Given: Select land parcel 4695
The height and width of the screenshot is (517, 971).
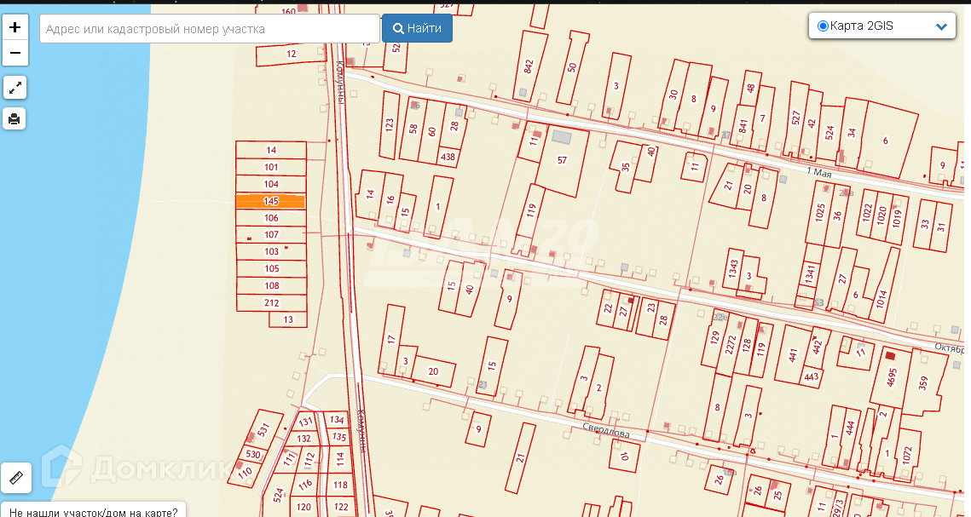Looking at the screenshot, I should pyautogui.click(x=892, y=376).
